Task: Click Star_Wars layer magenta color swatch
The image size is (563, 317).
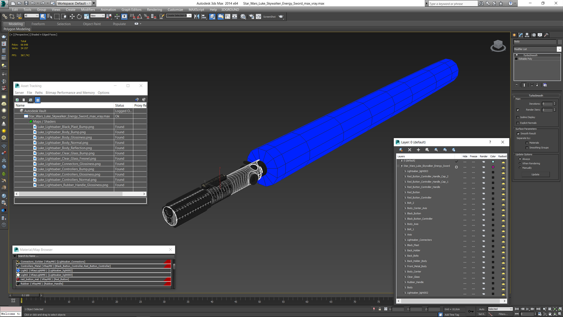Action: point(493,167)
